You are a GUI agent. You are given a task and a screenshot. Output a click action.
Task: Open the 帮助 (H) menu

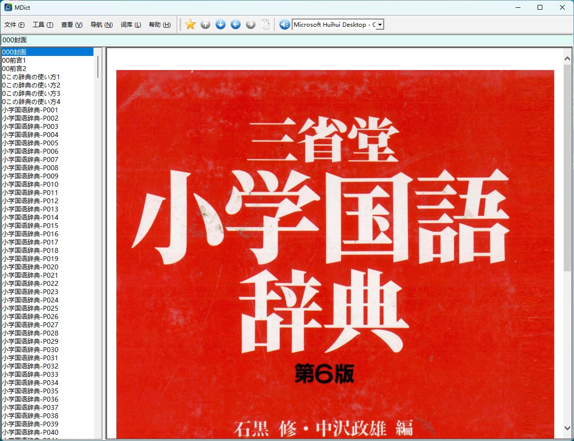(x=160, y=24)
